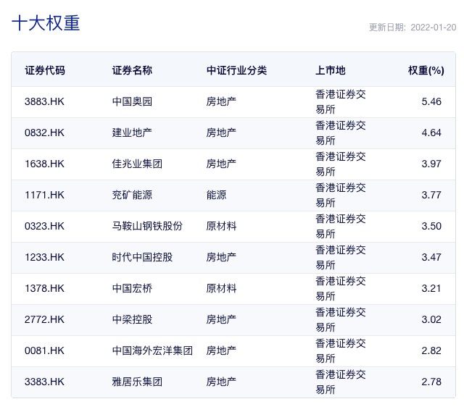Click 香港证券交易所 in the 0081.HK row

(341, 351)
